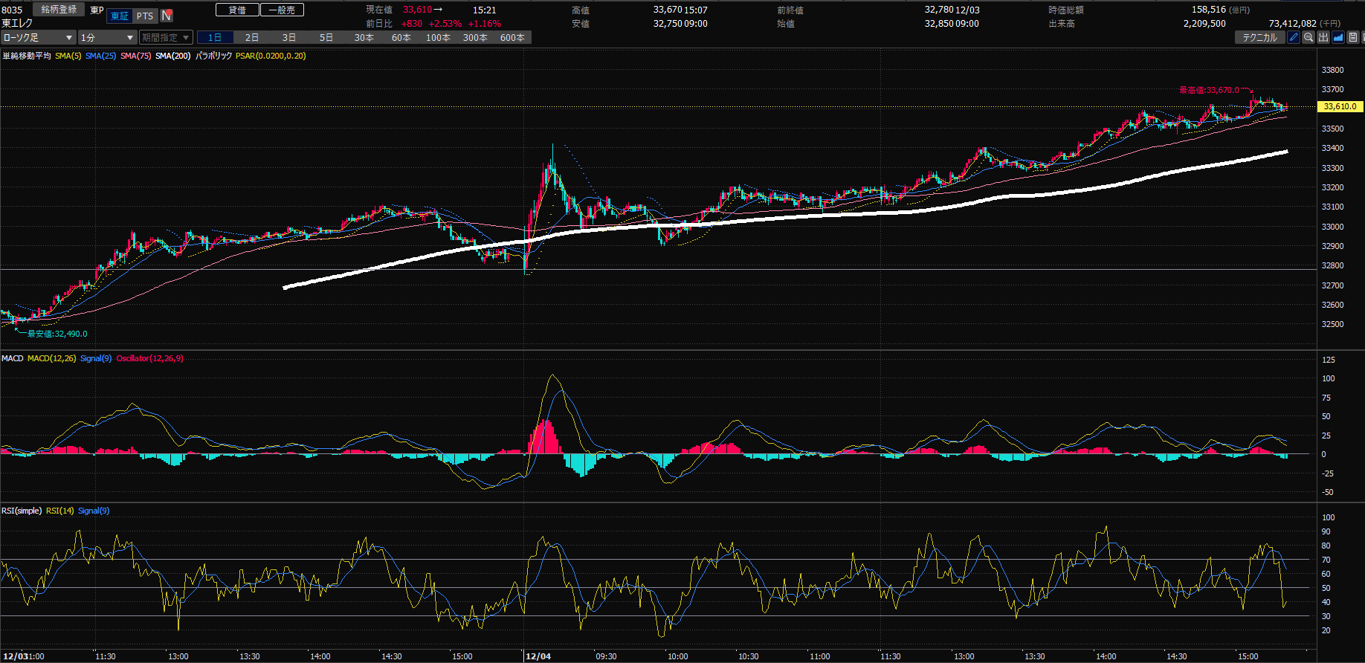
Task: Click the 貸借 button
Action: (x=237, y=10)
